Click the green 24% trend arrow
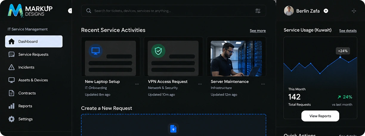Viewport: 365px width, 136px height. coord(339,97)
